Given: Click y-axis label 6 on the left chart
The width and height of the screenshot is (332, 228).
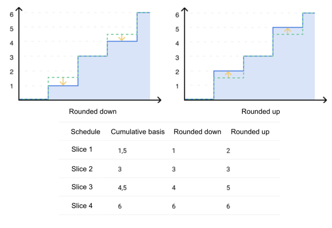Looking at the screenshot, I should coord(11,14).
